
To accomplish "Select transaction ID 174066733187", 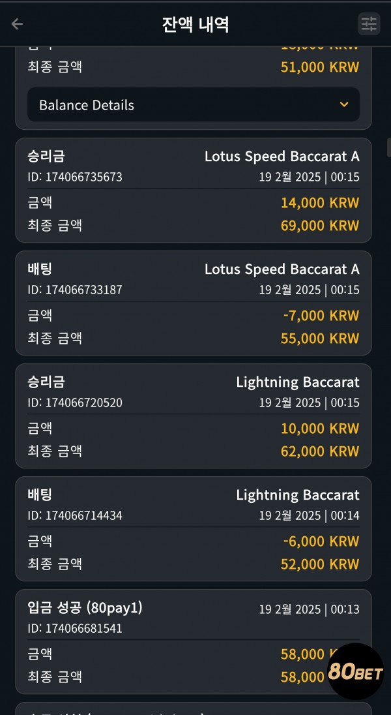I will click(x=75, y=290).
